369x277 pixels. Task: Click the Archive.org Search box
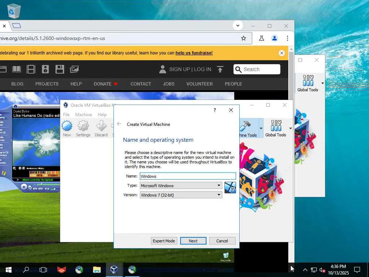pos(257,69)
